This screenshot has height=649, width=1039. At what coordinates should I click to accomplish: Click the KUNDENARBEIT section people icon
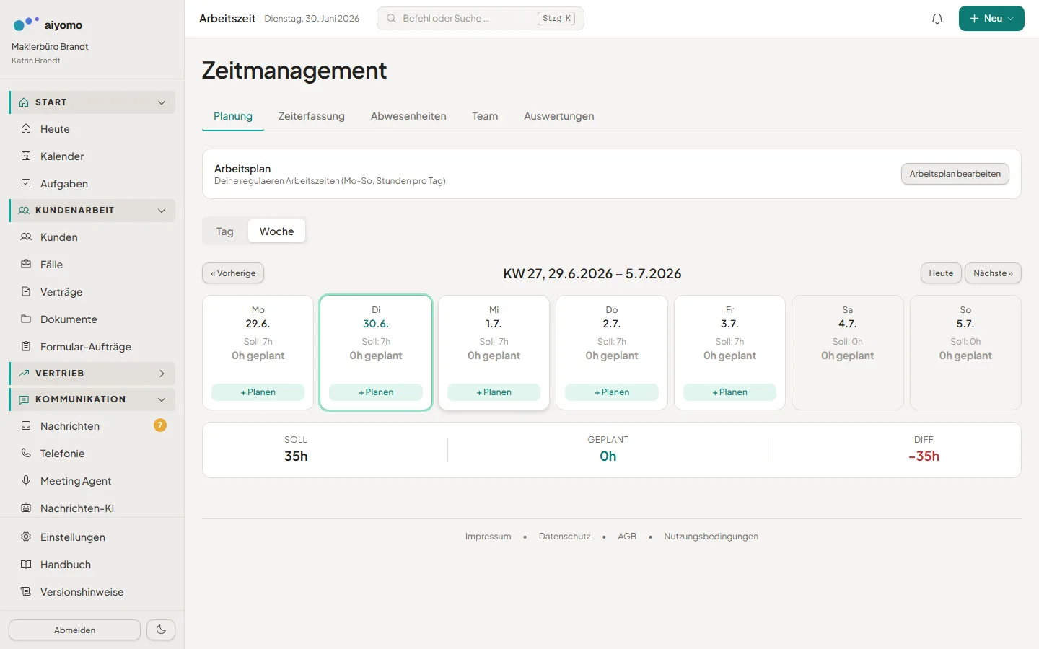point(24,211)
